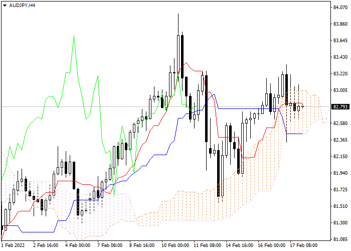
Task: Click the 83.005 price scale value
Action: [x=340, y=90]
